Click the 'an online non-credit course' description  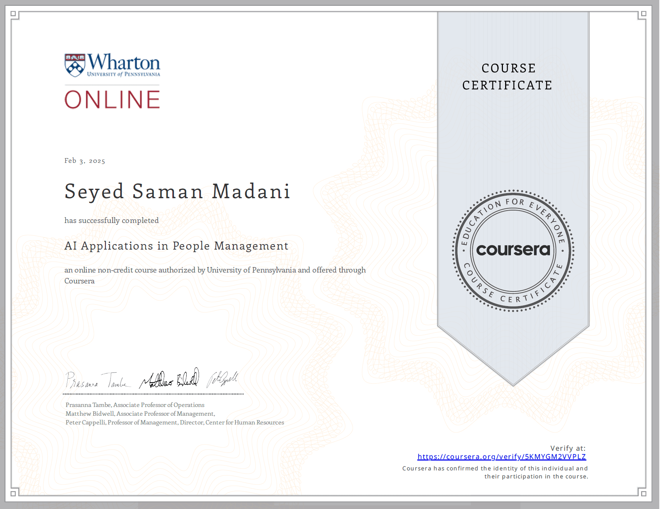click(x=215, y=270)
